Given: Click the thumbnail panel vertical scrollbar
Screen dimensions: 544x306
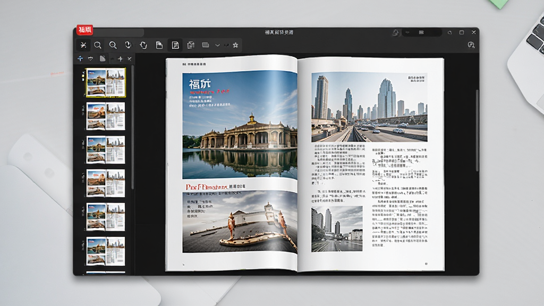Looking at the screenshot, I should click(x=132, y=127).
